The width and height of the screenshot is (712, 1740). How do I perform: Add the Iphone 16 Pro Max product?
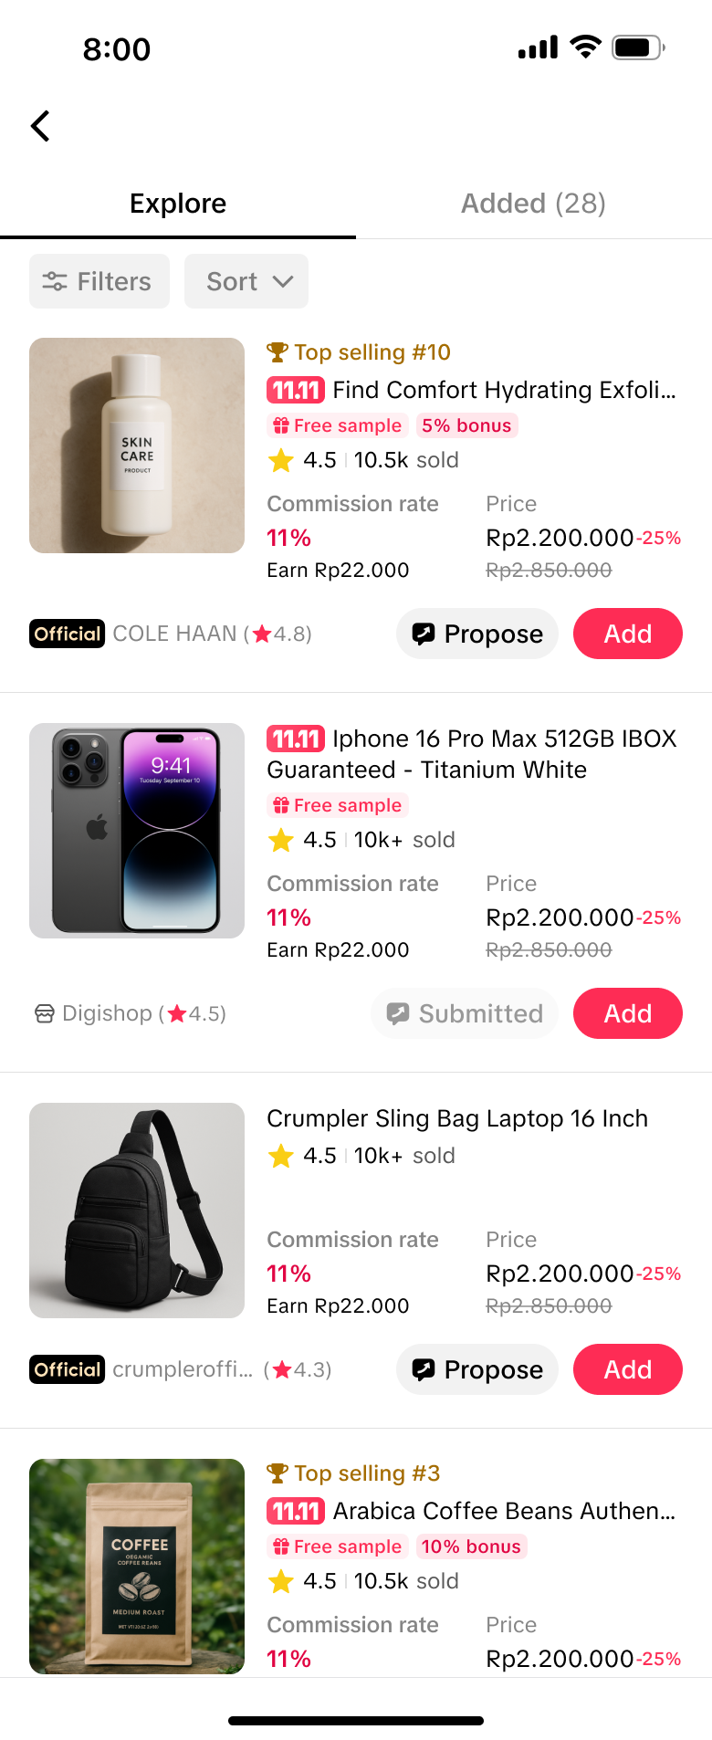tap(627, 1013)
